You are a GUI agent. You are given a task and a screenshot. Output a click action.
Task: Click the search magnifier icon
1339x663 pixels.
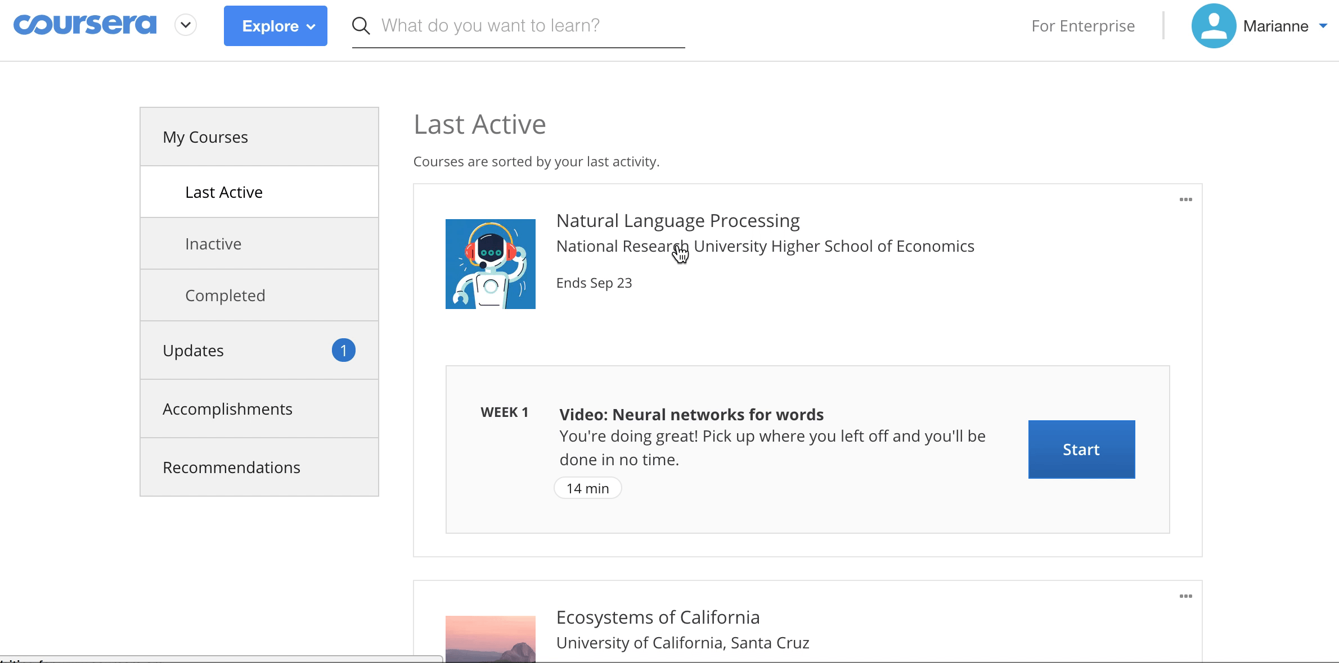[x=361, y=26]
